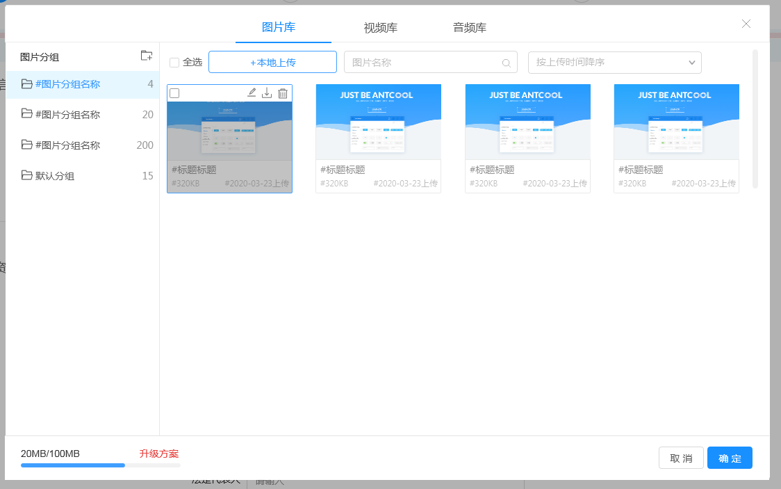Select the image group with 20 items
This screenshot has width=781, height=489.
(83, 115)
